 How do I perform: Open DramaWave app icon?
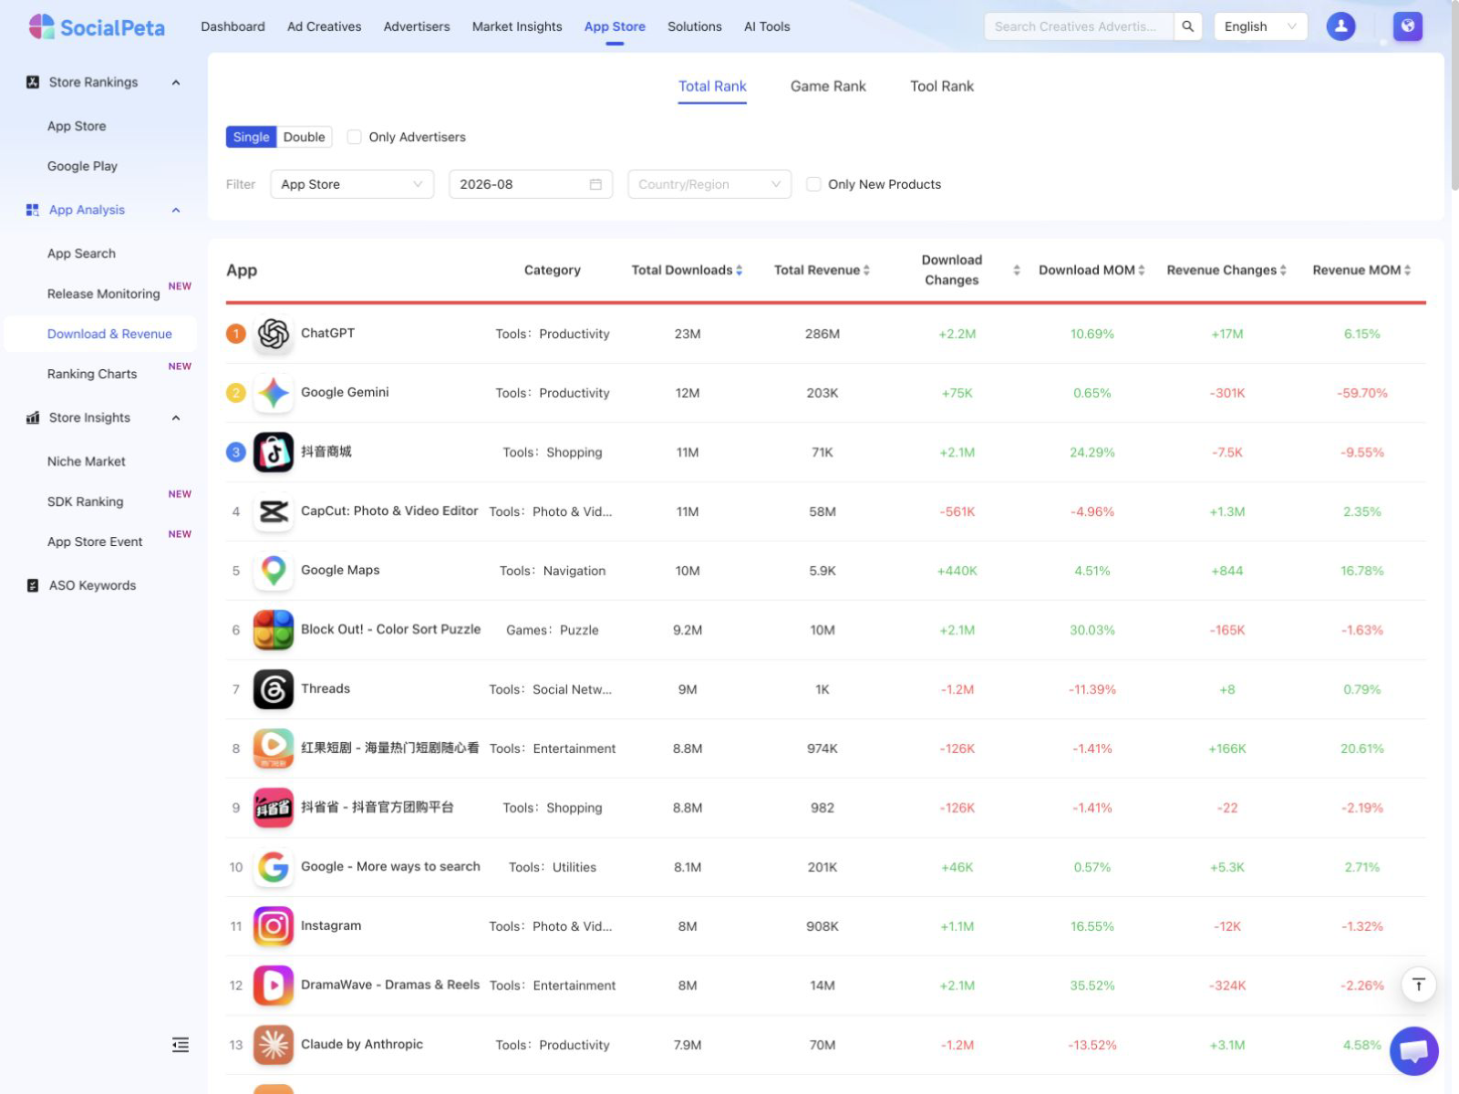coord(274,986)
